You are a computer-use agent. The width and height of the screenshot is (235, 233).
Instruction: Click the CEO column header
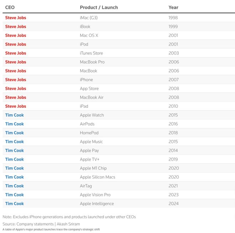tap(10, 7)
